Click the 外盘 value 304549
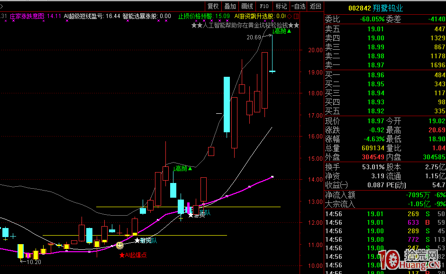This screenshot has height=274, width=446. click(373, 157)
